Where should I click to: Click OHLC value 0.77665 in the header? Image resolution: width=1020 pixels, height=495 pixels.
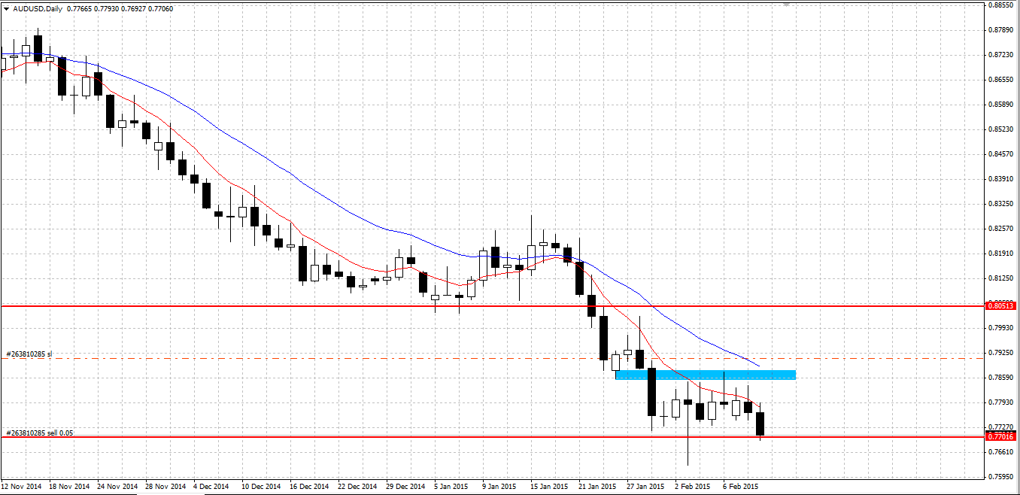[x=79, y=9]
